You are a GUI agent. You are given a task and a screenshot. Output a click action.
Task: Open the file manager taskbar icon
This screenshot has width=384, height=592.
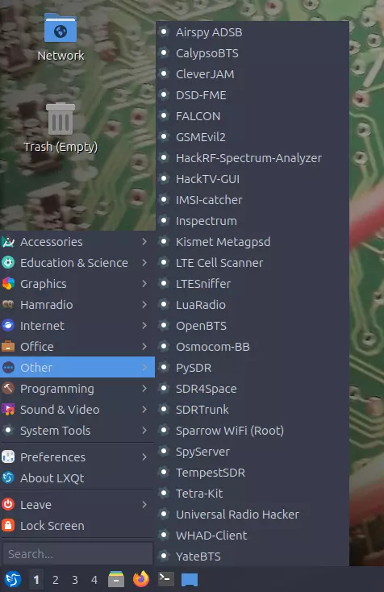[116, 579]
